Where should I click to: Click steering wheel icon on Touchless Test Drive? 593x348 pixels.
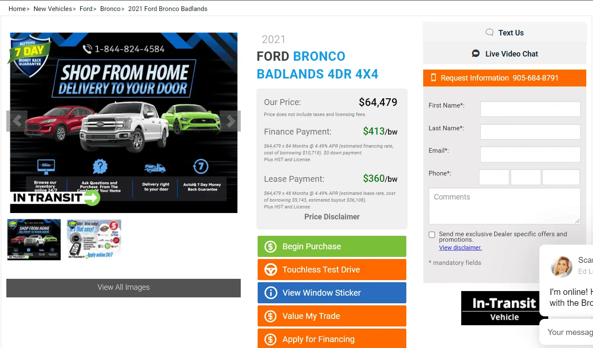(270, 270)
